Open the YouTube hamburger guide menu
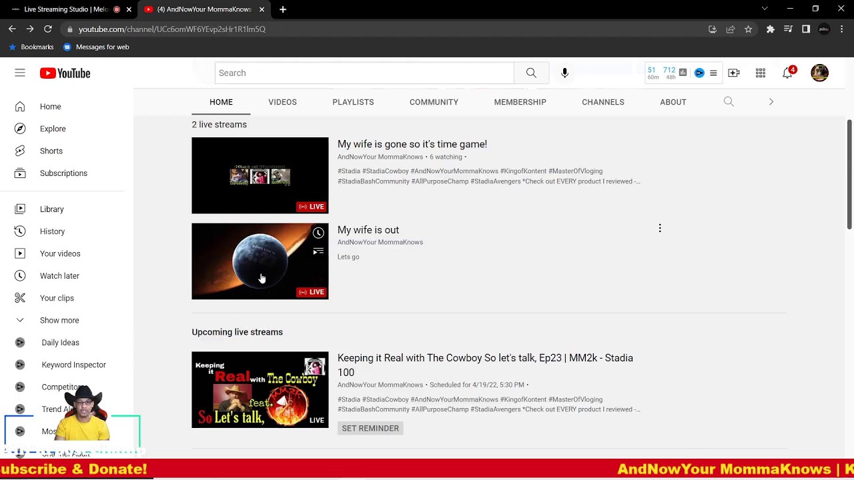The height and width of the screenshot is (480, 854). [20, 73]
